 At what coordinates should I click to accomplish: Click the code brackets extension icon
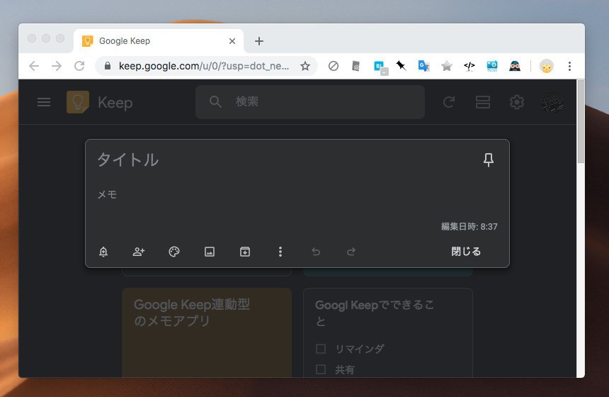click(x=469, y=66)
